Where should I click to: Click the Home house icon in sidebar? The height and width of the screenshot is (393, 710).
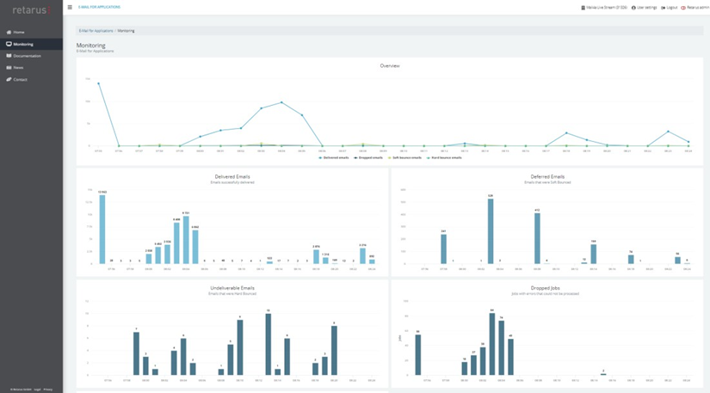click(9, 32)
